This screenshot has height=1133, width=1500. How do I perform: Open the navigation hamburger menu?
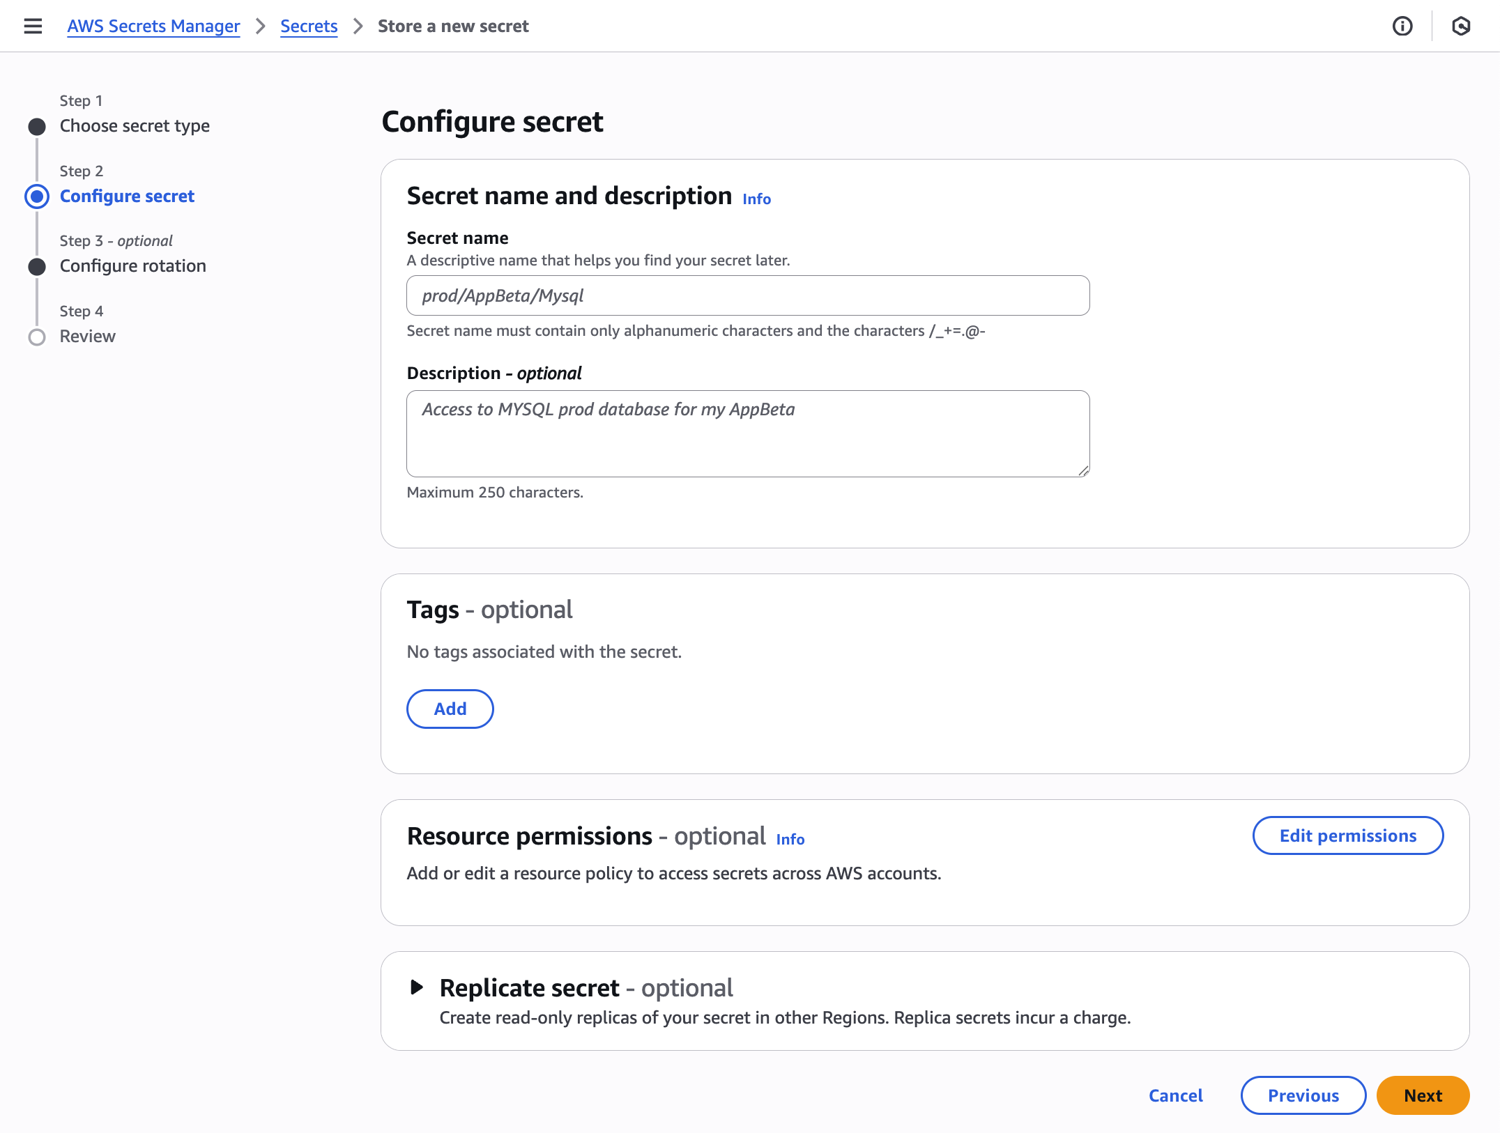click(33, 26)
